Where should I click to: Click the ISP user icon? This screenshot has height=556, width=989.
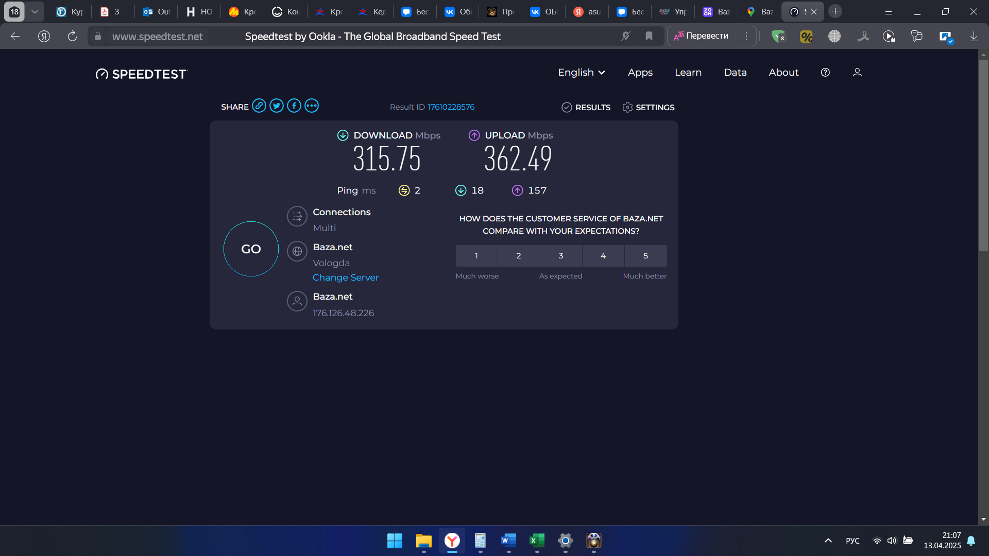[297, 301]
